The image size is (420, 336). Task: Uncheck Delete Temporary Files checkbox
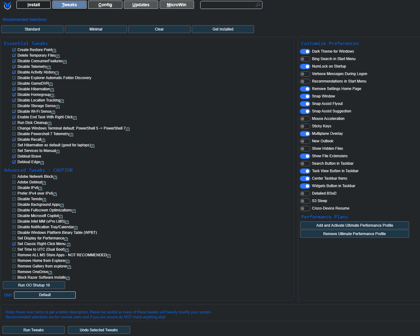(x=14, y=55)
